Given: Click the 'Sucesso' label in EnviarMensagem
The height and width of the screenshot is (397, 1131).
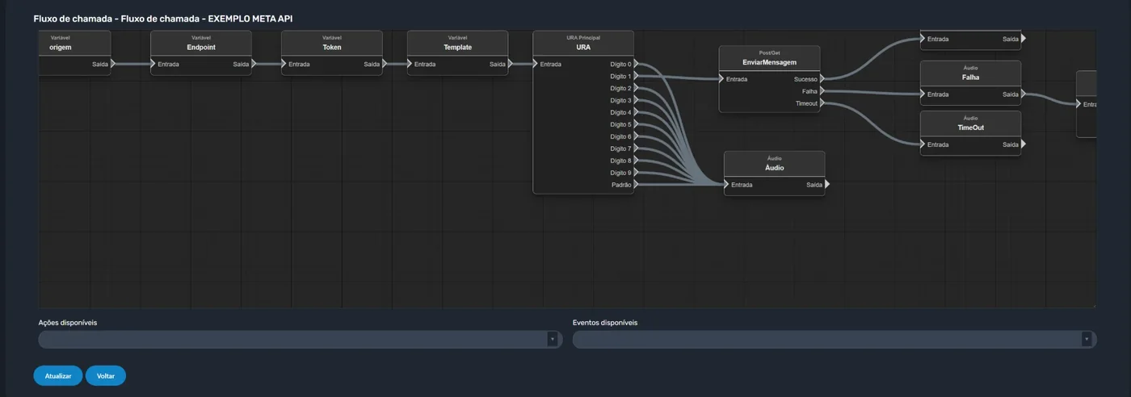Looking at the screenshot, I should 805,79.
